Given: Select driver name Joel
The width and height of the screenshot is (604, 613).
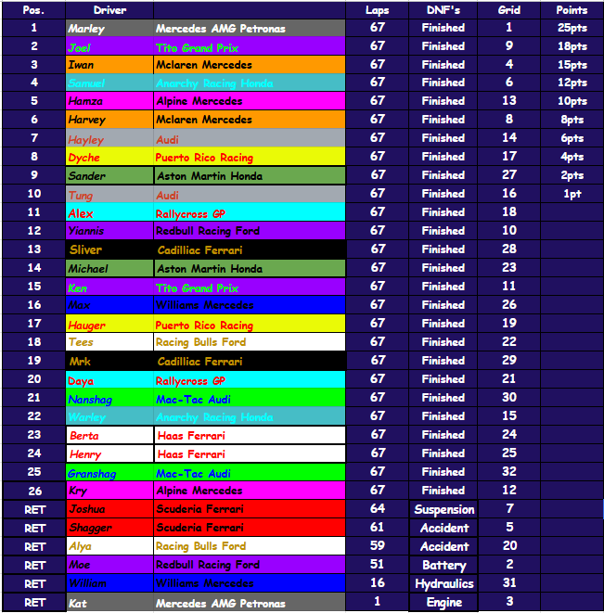Looking at the screenshot, I should tap(80, 47).
